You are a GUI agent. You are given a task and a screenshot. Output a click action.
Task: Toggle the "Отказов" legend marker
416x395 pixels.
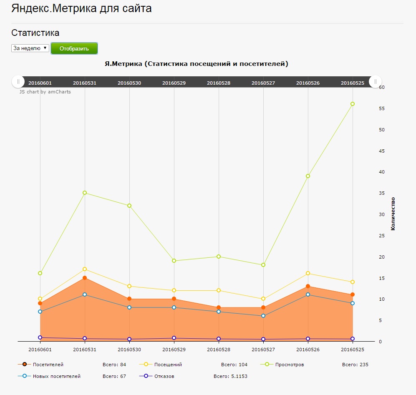pyautogui.click(x=146, y=376)
